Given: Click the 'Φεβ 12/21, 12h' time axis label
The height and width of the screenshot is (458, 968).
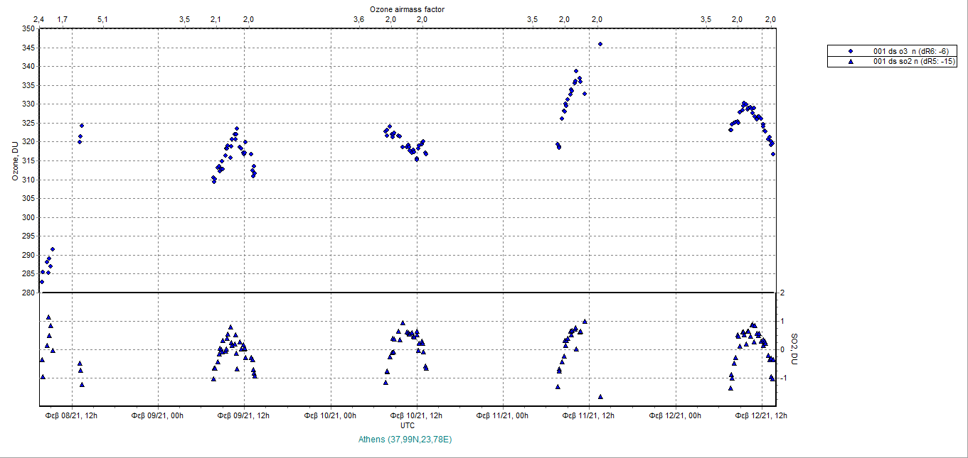Looking at the screenshot, I should [762, 416].
